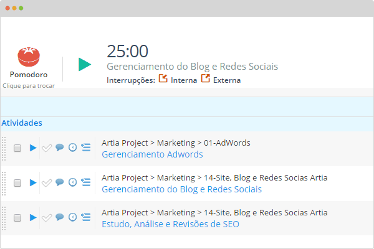Play the Gerenciamento Adwords activity
Viewport: 374px width, 249px height.
coord(33,148)
